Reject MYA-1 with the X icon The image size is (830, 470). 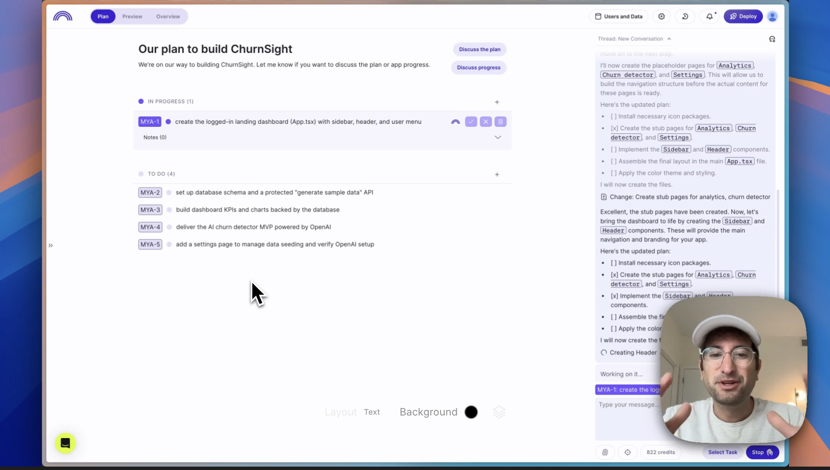pyautogui.click(x=486, y=122)
